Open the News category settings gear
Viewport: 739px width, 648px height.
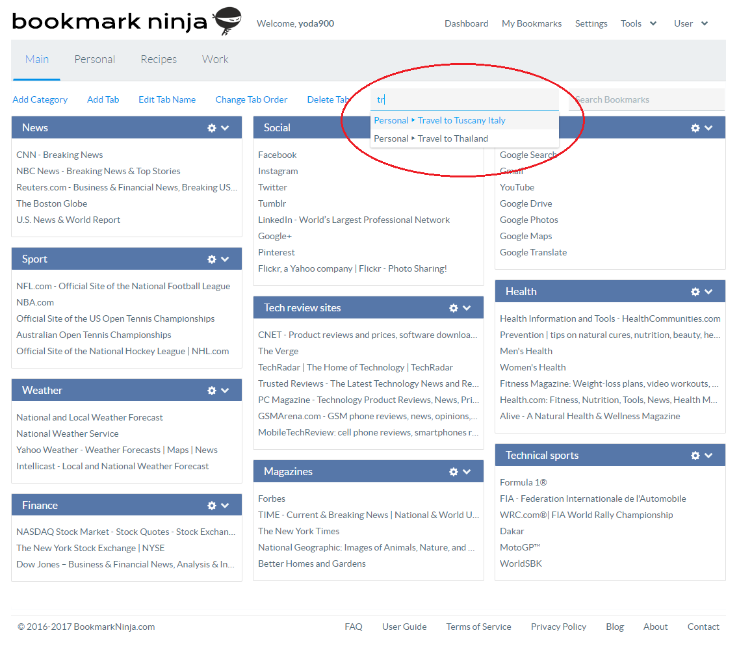click(x=211, y=127)
